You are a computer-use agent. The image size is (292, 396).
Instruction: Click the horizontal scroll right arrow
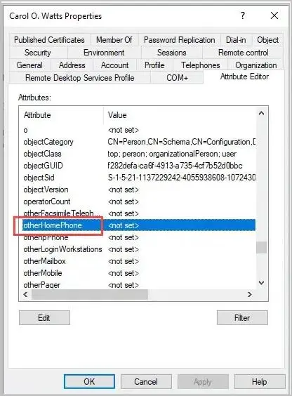250,294
